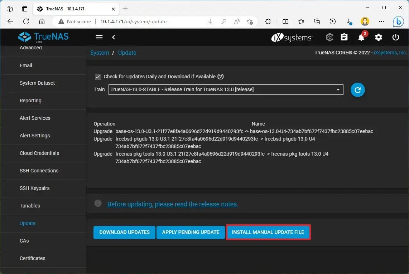Click the blue refresh updates icon
The width and height of the screenshot is (409, 274).
click(357, 90)
